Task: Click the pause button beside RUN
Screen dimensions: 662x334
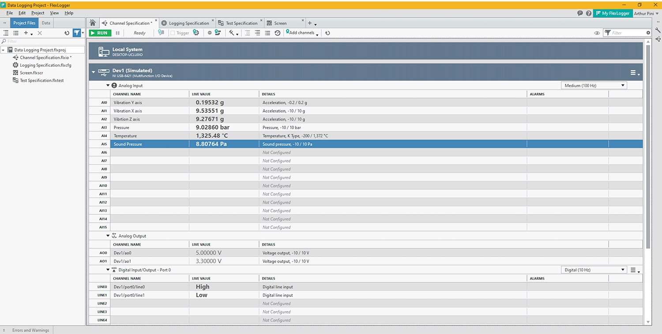Action: pos(117,33)
